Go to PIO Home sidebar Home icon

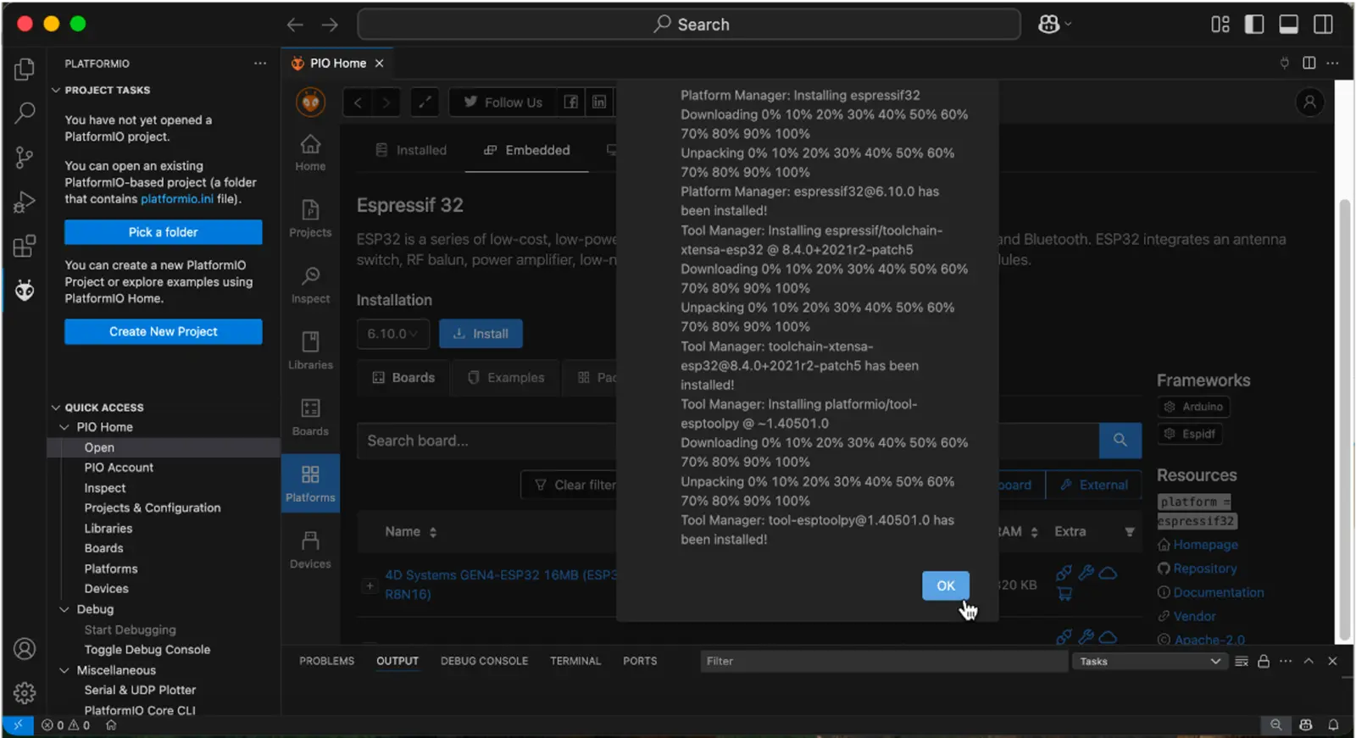click(310, 153)
